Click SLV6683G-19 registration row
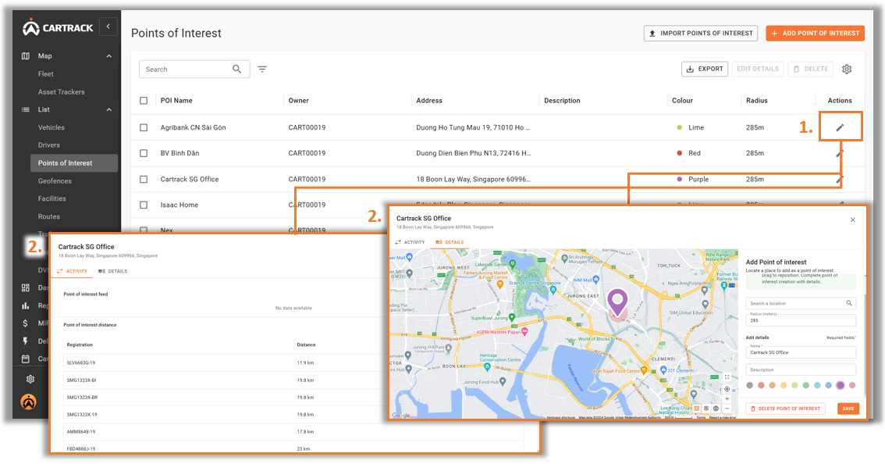The width and height of the screenshot is (885, 464). 293,362
